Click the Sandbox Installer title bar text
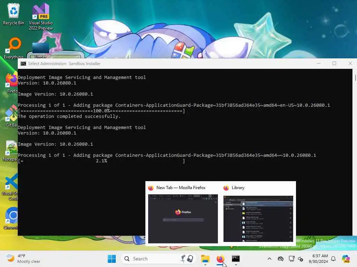The width and height of the screenshot is (357, 267). (x=64, y=64)
